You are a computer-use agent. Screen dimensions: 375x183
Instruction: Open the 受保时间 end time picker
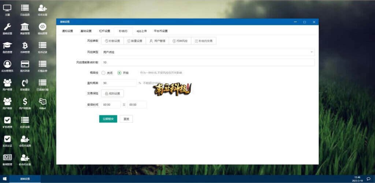click(x=137, y=105)
